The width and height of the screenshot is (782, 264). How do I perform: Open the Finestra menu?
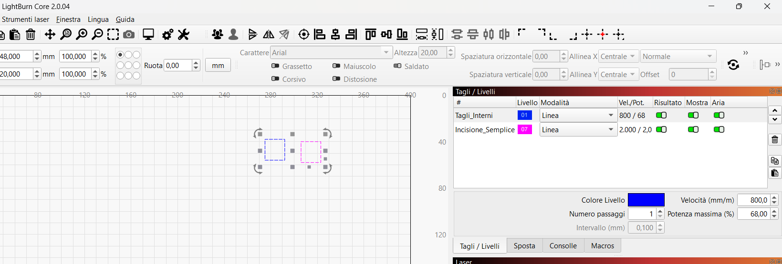point(68,20)
